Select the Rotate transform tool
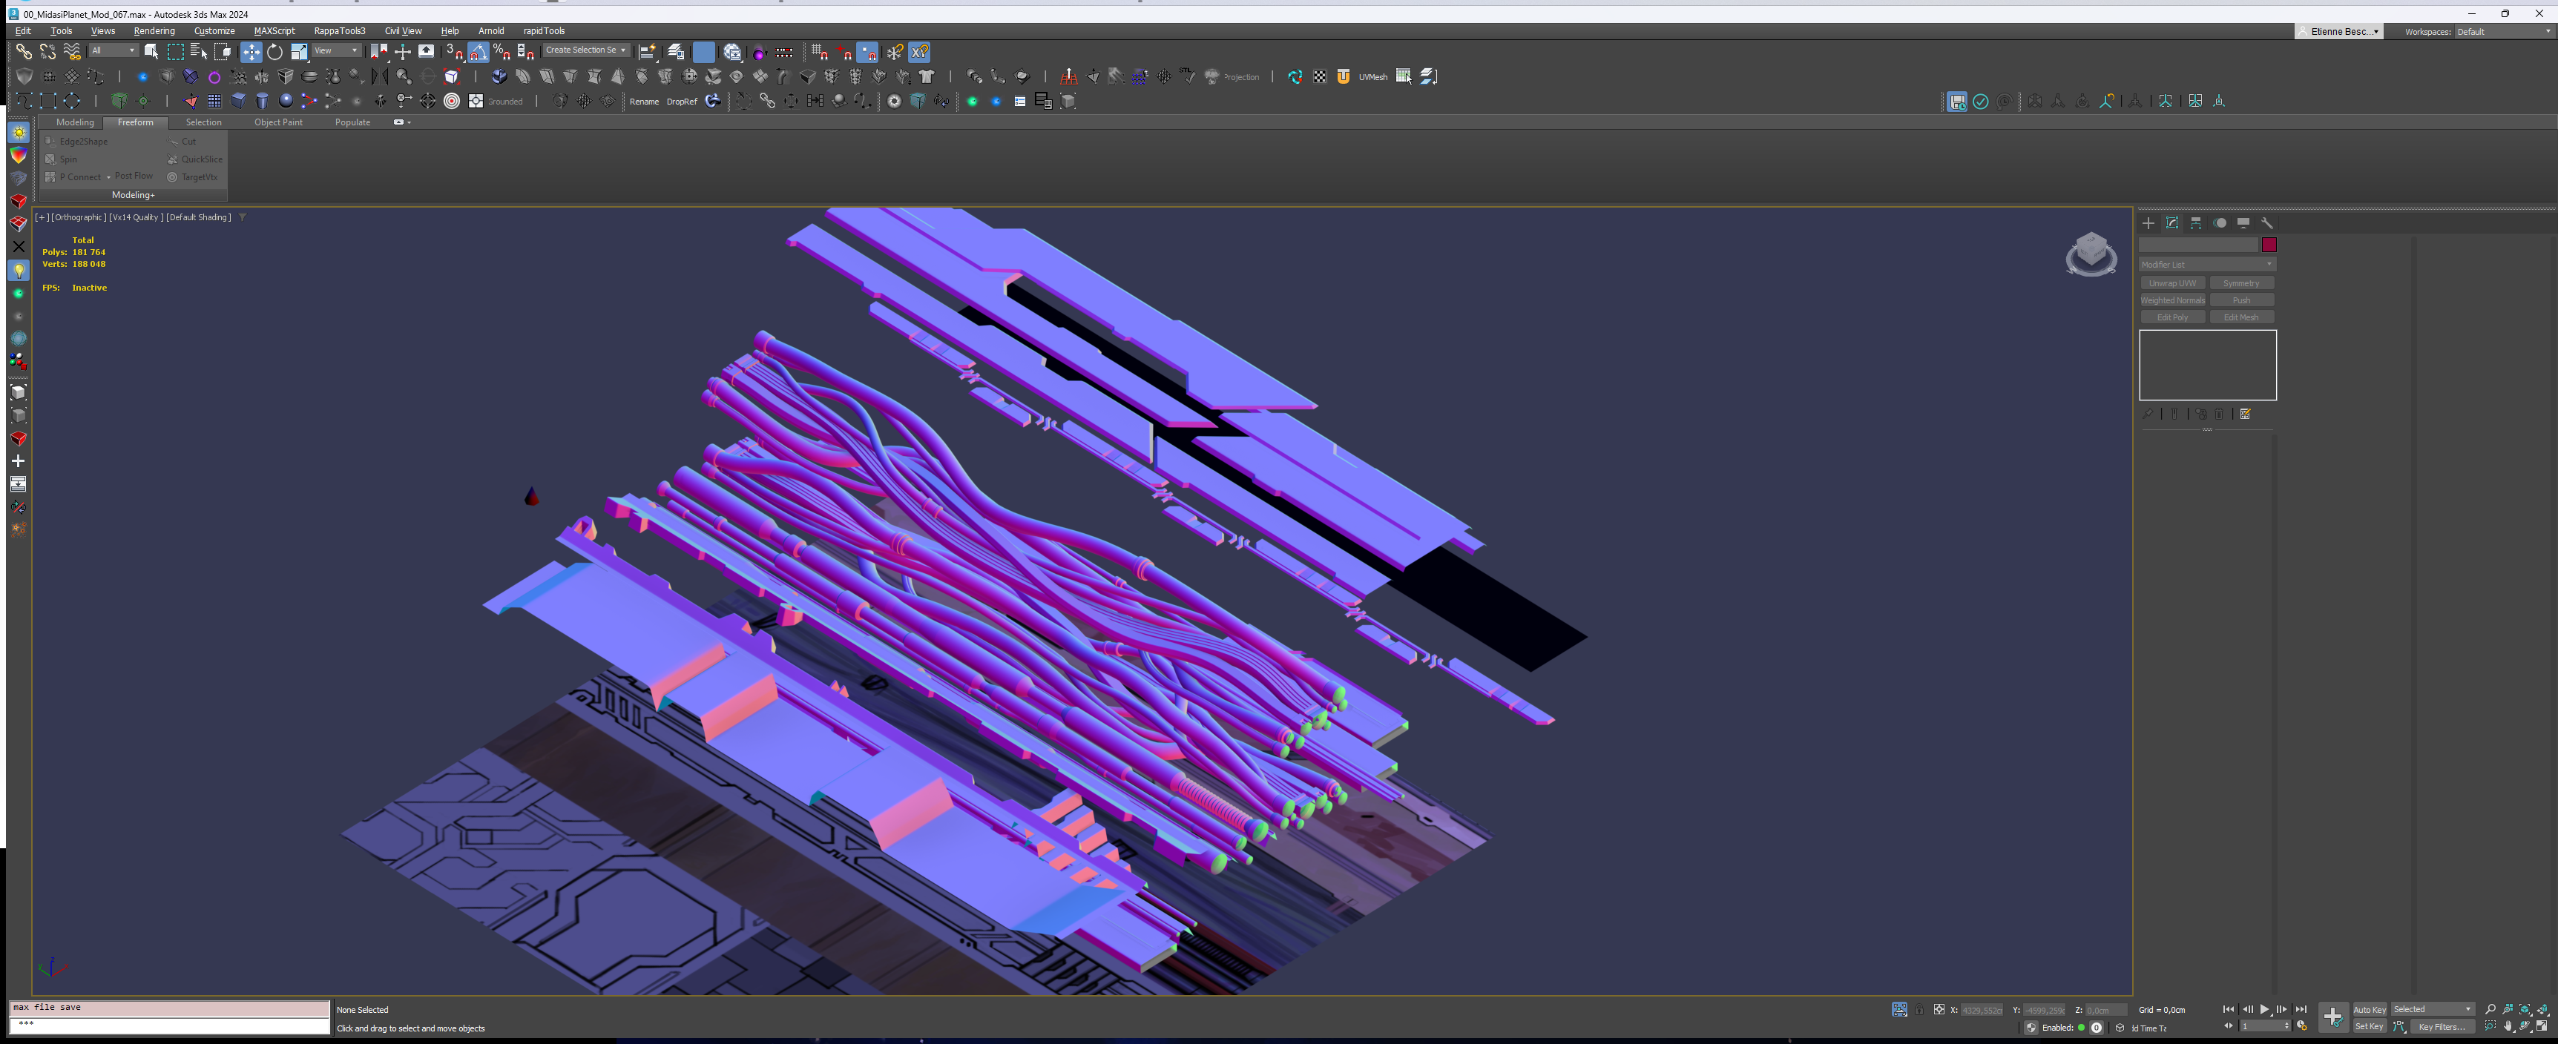This screenshot has height=1044, width=2558. [275, 52]
